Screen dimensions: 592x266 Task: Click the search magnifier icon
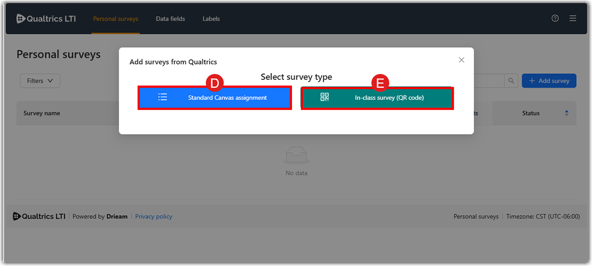511,81
